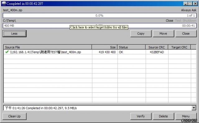This screenshot has width=199, height=123.
Task: Click the size value 419 430 400
Action: (107, 52)
